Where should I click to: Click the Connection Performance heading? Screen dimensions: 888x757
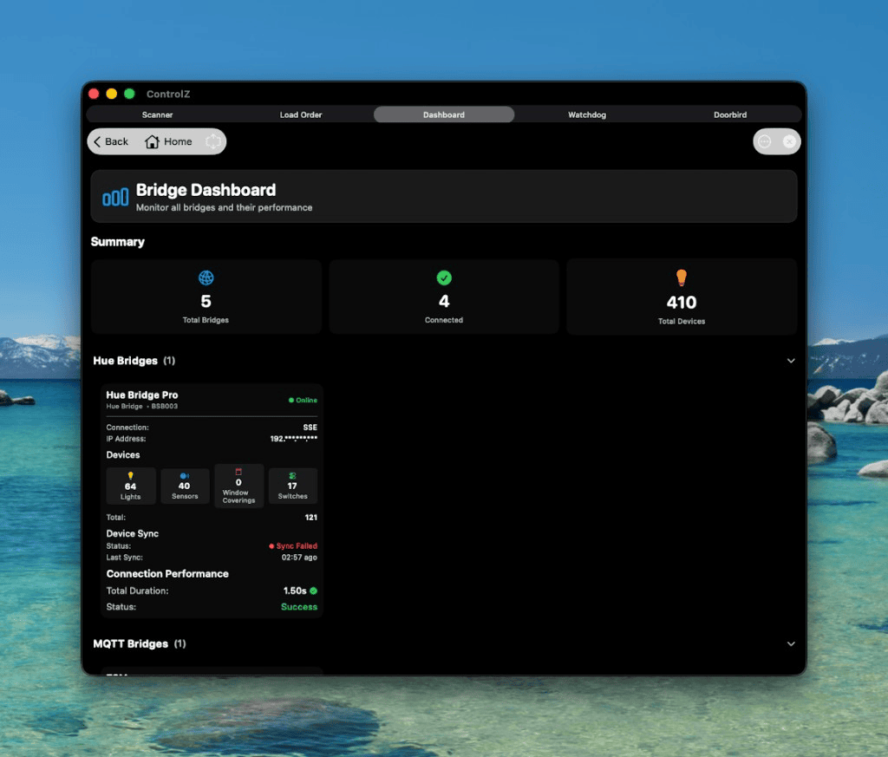pyautogui.click(x=167, y=573)
